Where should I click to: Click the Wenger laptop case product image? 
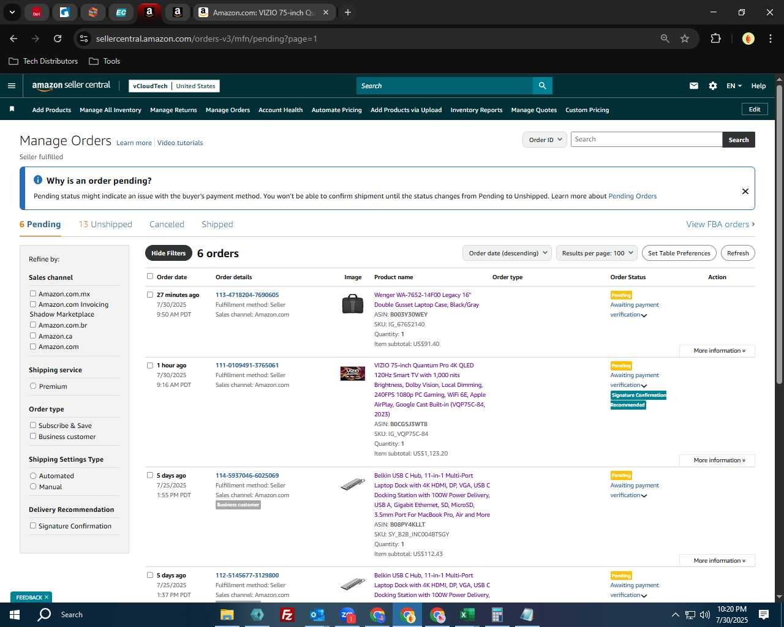[353, 304]
